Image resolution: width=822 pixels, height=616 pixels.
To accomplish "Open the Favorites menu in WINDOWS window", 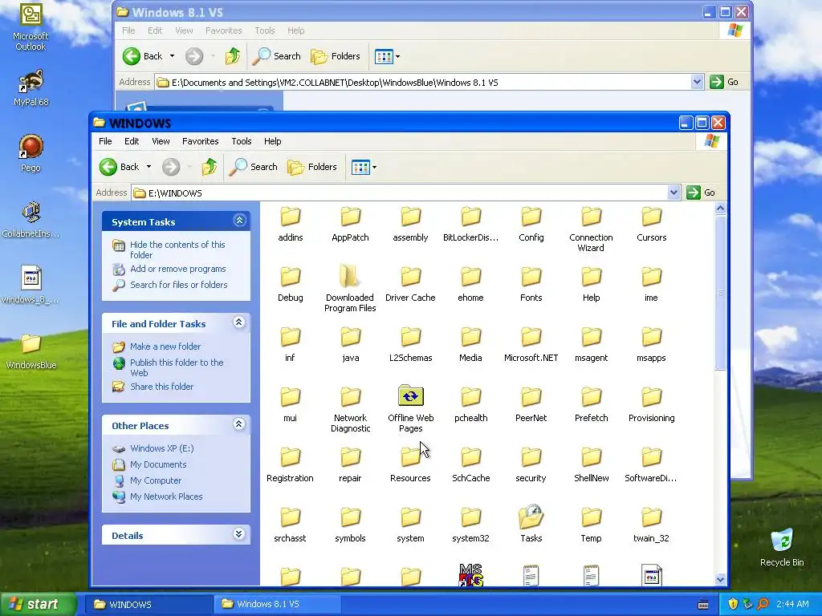I will click(x=200, y=141).
